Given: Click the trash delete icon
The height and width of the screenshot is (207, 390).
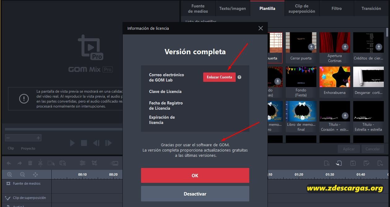Looking at the screenshot, I should [30, 163].
